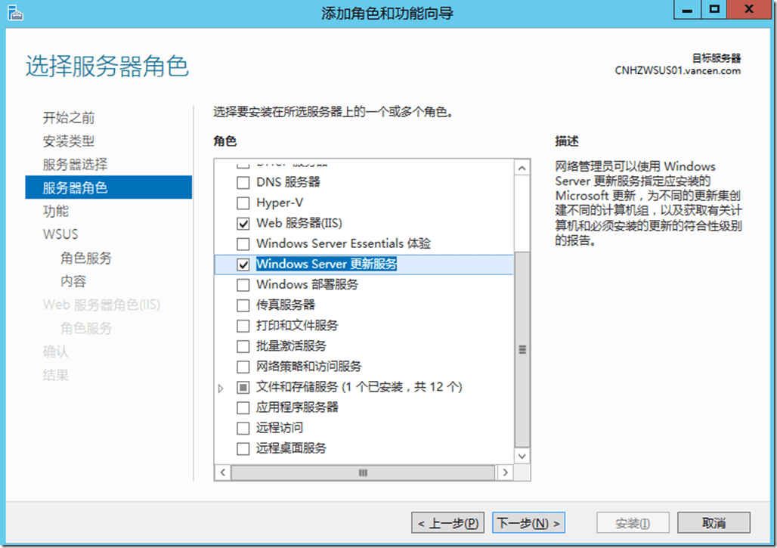Uncheck the Web 服务器(IIS) checkbox
This screenshot has width=777, height=548.
click(x=243, y=224)
